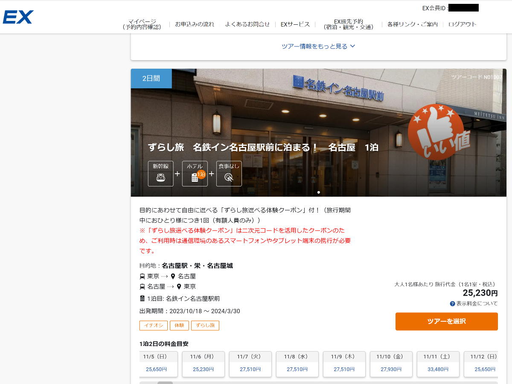This screenshot has height=384, width=512.
Task: Click the red 二次元コード coupon notice text
Action: tap(245, 241)
